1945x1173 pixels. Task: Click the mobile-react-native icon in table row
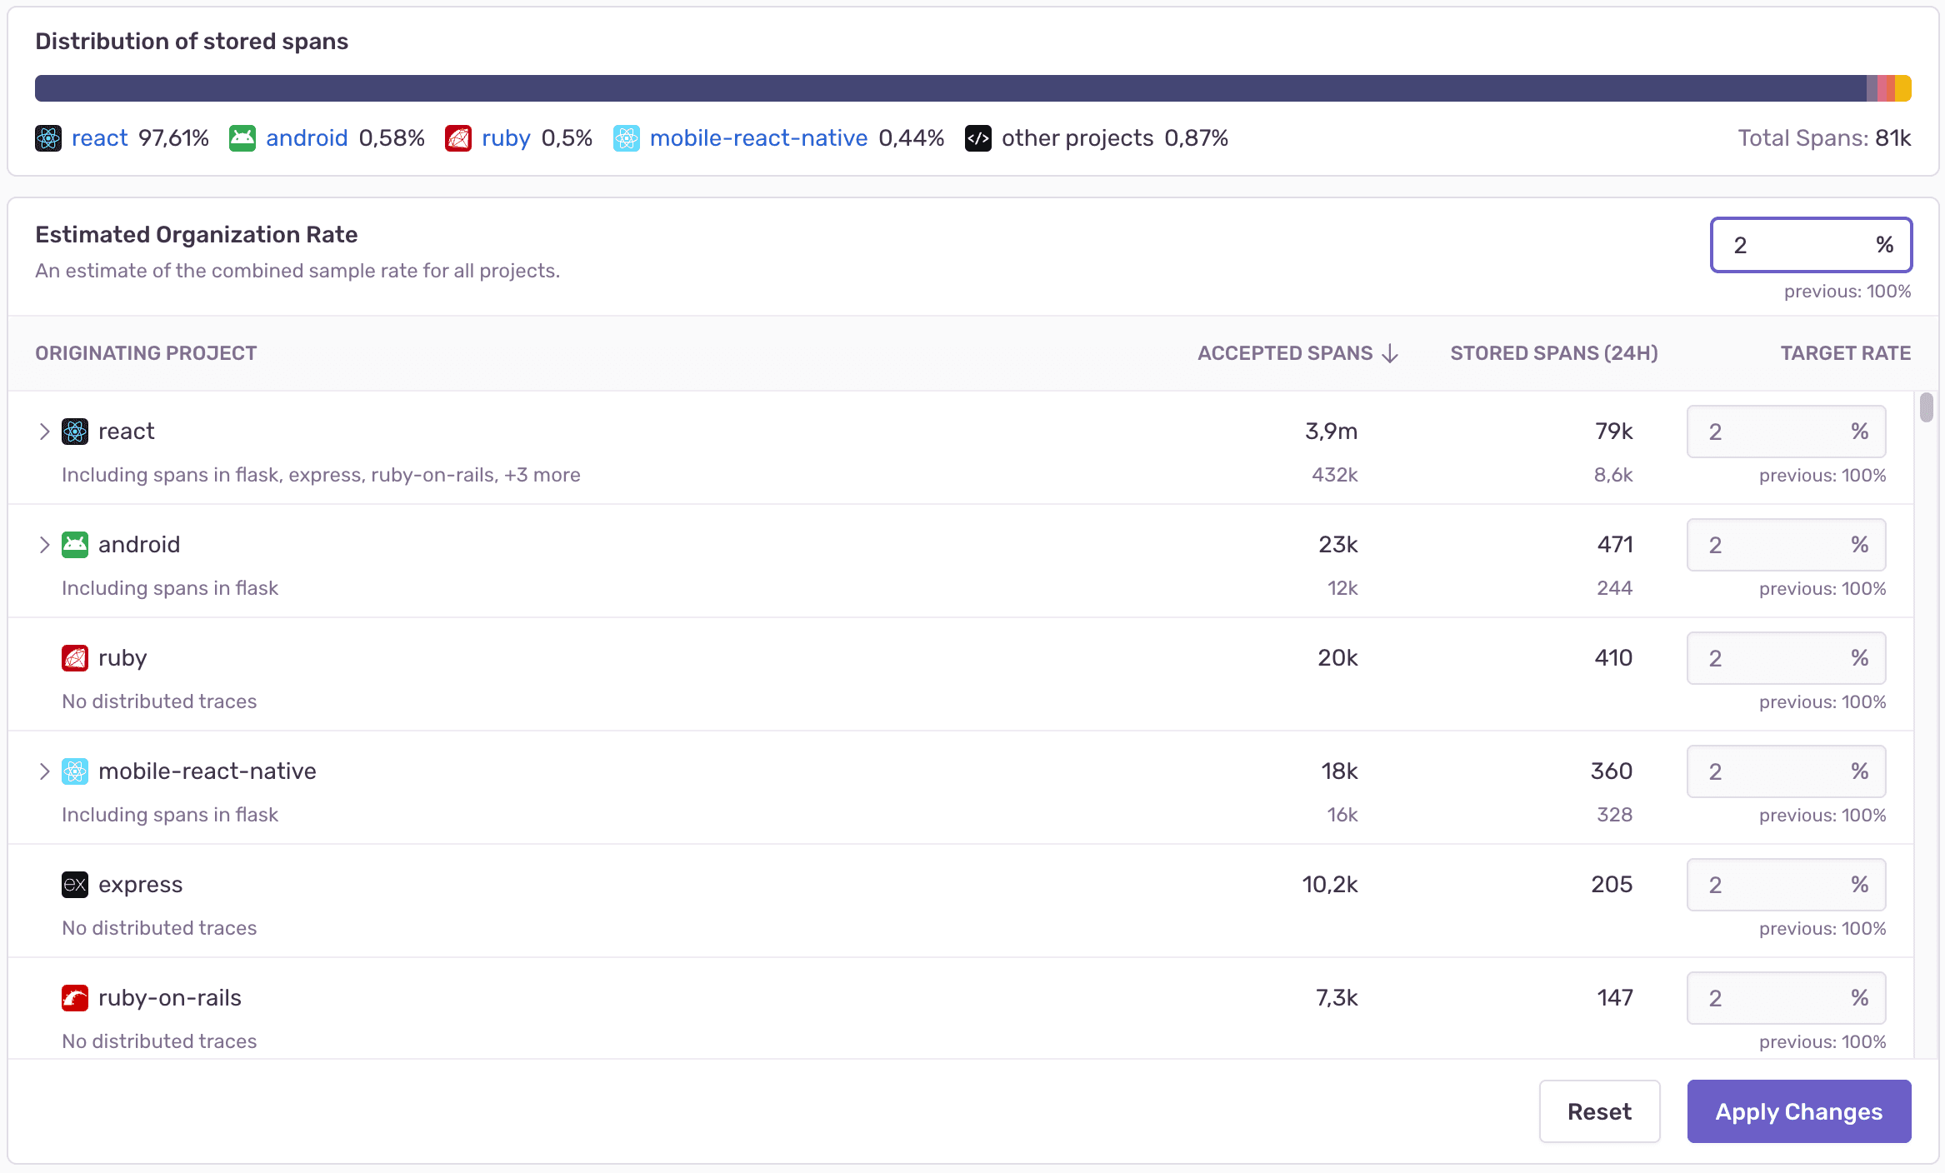[x=75, y=771]
